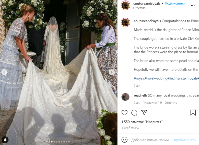Click the coutureandroyals header avatar
This screenshot has height=145, width=199.
pos(126,6)
